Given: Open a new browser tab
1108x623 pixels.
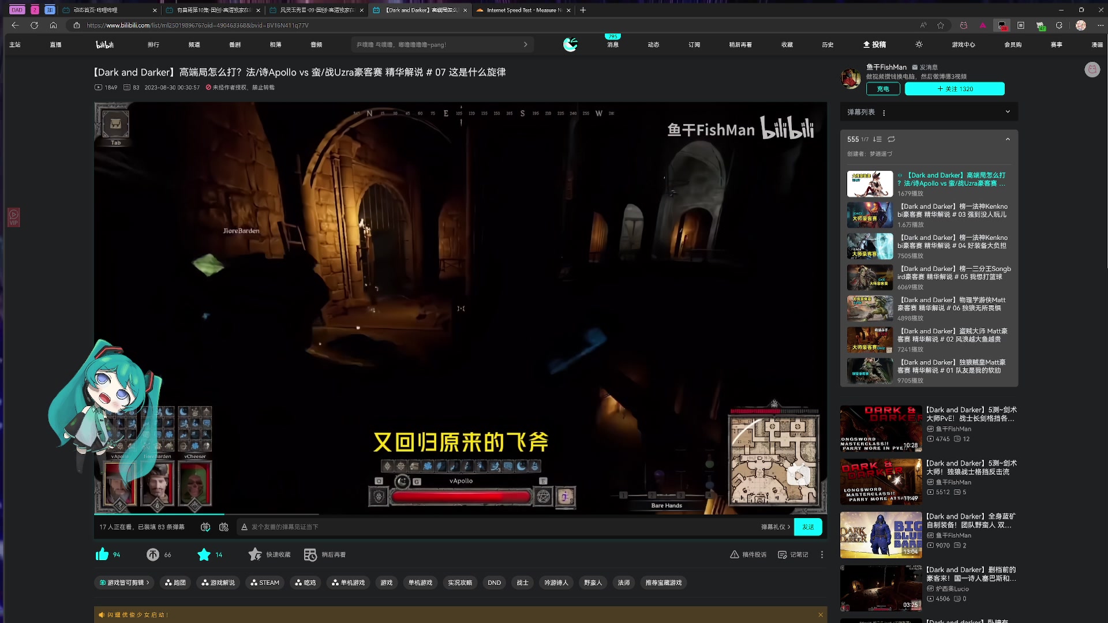Looking at the screenshot, I should pos(583,10).
